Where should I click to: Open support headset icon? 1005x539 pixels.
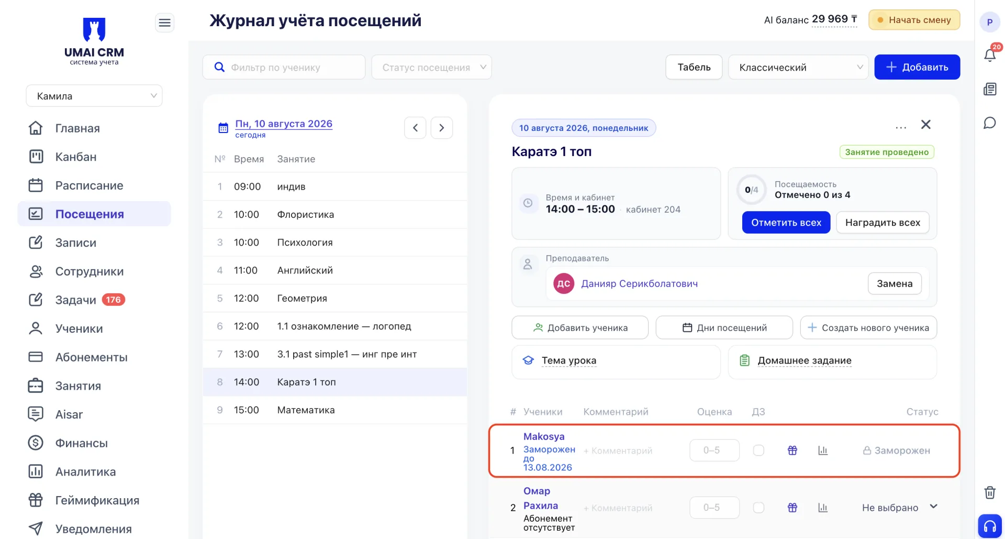tap(990, 526)
